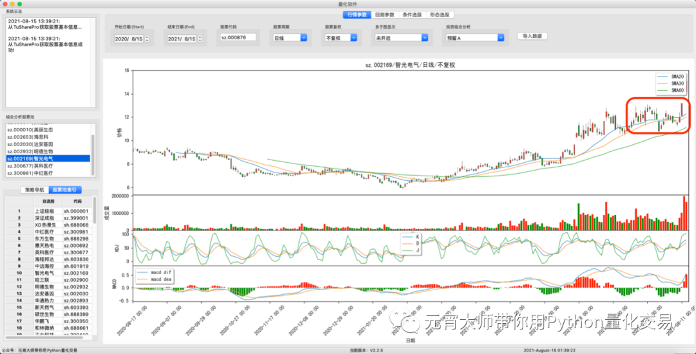Select sz.300677 英科医疗 in stock pool list
The height and width of the screenshot is (354, 696).
pyautogui.click(x=48, y=165)
